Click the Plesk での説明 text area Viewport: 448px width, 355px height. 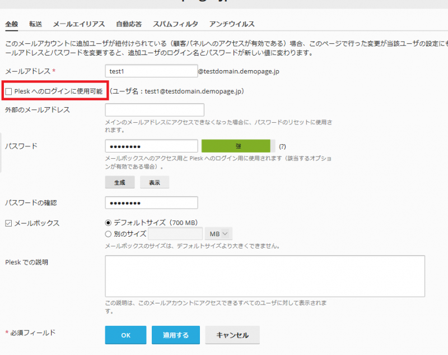pos(265,275)
